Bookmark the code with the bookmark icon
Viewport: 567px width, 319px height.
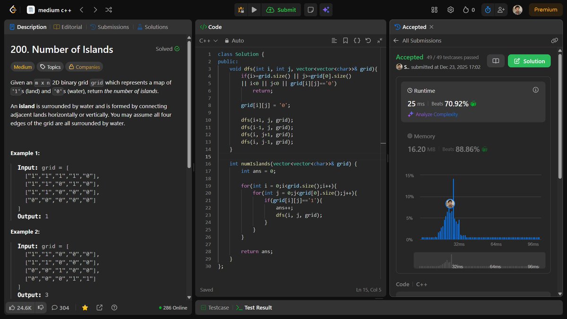pos(345,41)
